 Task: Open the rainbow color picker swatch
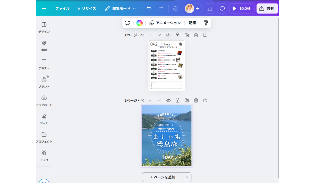pyautogui.click(x=139, y=23)
